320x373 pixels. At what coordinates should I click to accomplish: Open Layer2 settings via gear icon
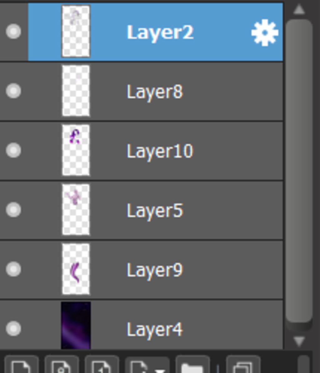tap(265, 32)
